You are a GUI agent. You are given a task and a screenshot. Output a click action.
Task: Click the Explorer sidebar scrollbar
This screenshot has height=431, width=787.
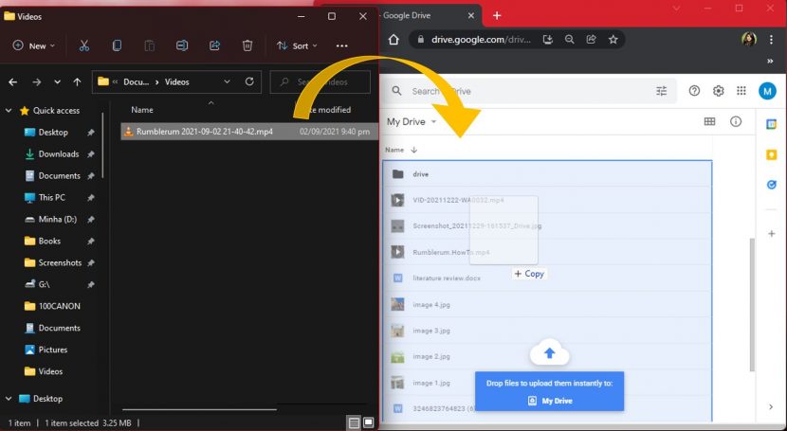click(103, 145)
